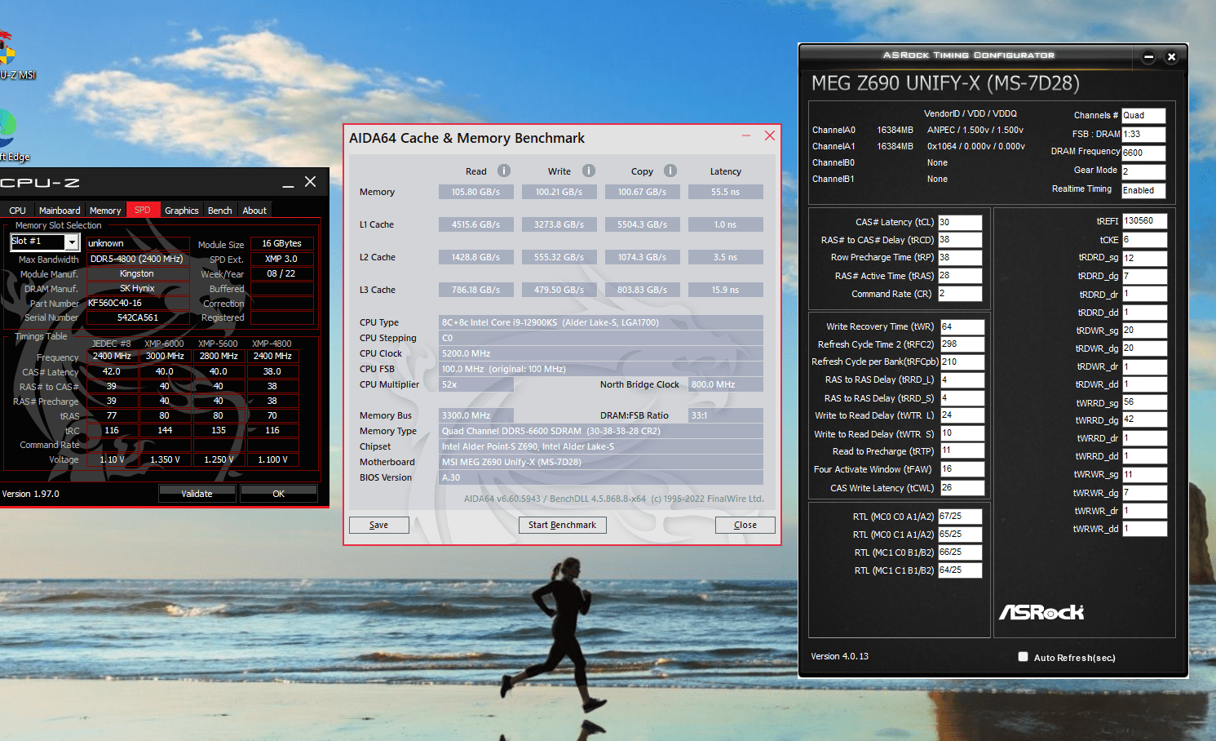
Task: Click the Write info icon in AIDA64
Action: 589,171
